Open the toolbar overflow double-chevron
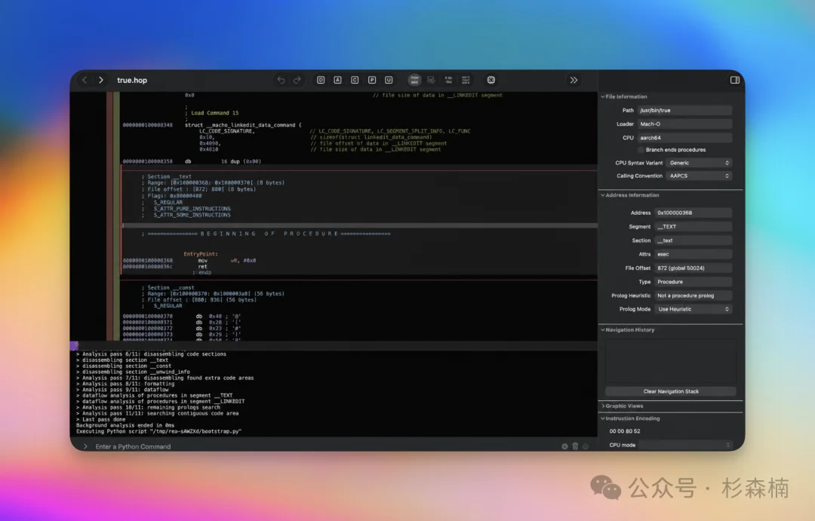The height and width of the screenshot is (521, 815). 574,80
